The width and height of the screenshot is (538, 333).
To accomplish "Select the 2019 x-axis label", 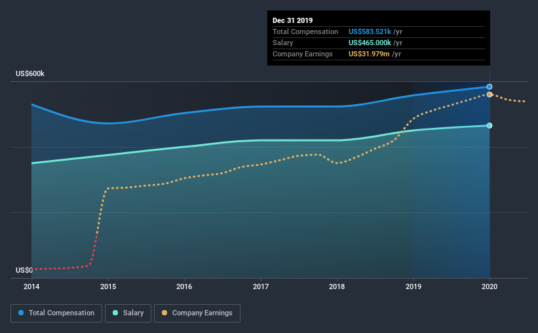I will (x=413, y=286).
